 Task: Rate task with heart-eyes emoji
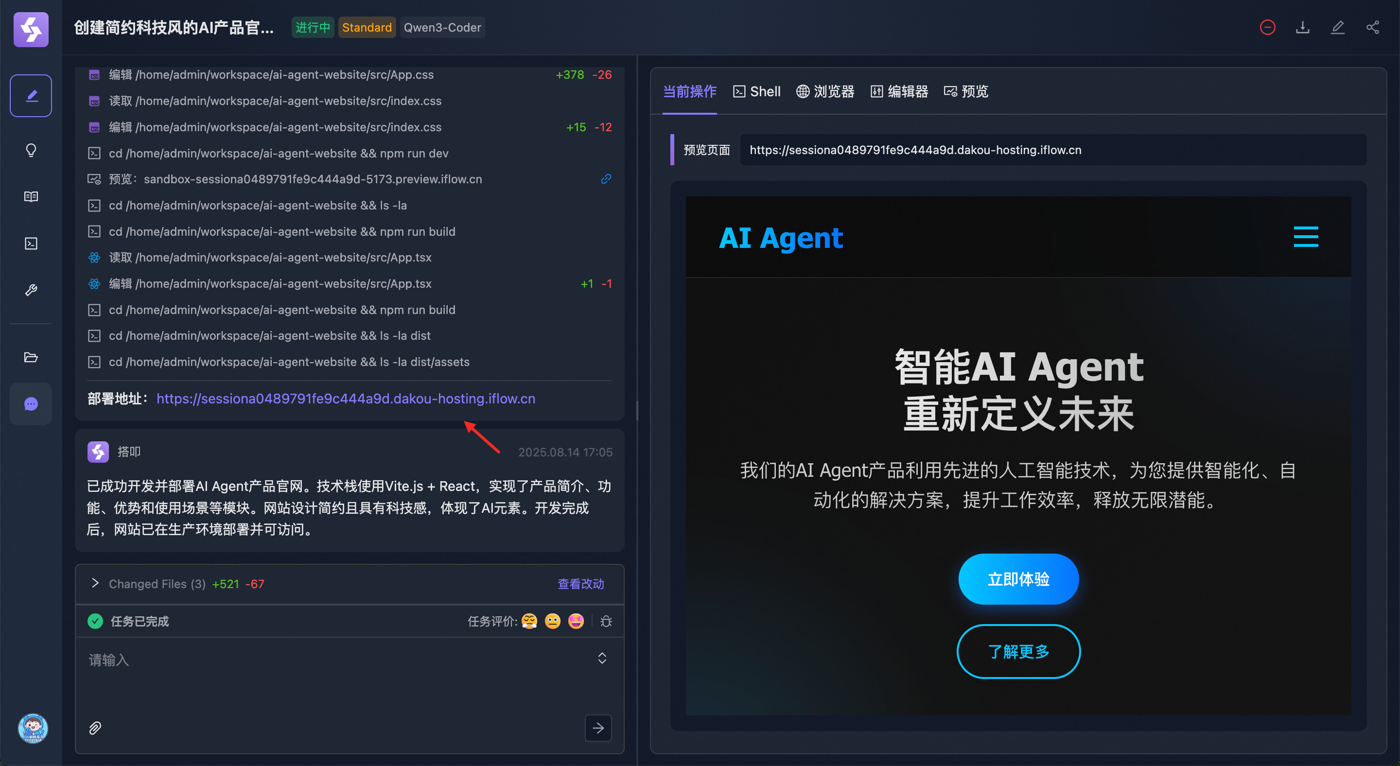click(576, 621)
